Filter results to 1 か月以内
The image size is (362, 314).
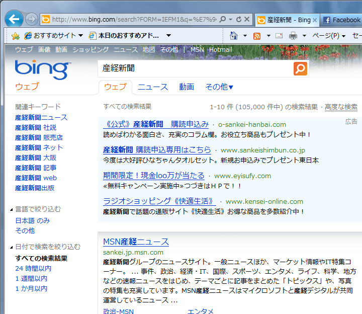point(31,288)
